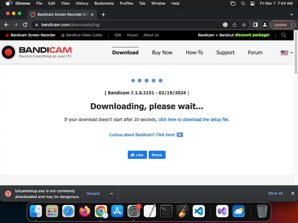Open TextEdit from the Dock

[x=150, y=211]
